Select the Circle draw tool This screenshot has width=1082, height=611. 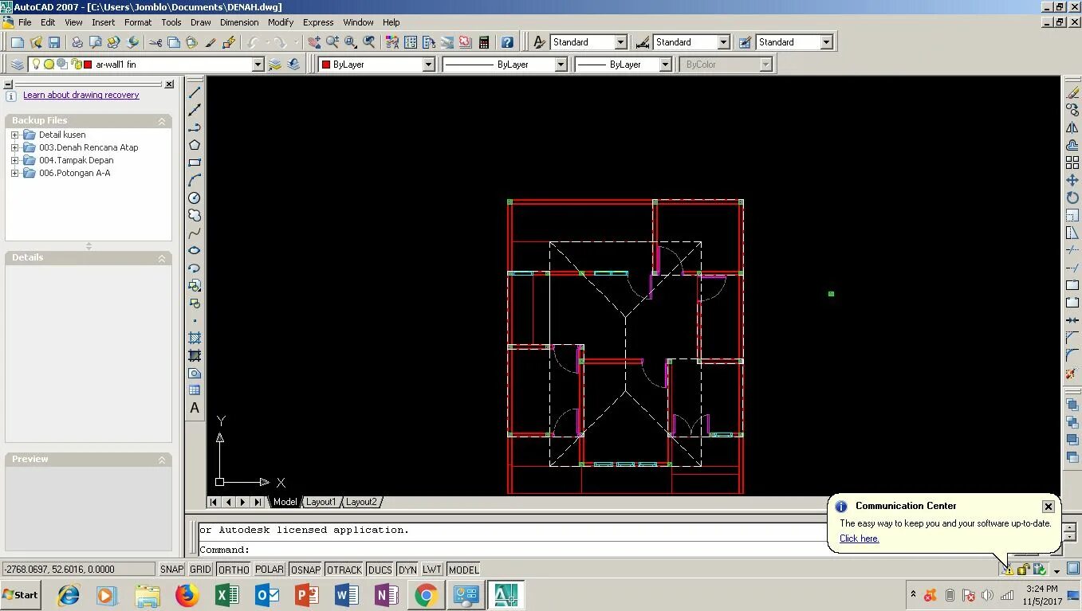click(195, 198)
